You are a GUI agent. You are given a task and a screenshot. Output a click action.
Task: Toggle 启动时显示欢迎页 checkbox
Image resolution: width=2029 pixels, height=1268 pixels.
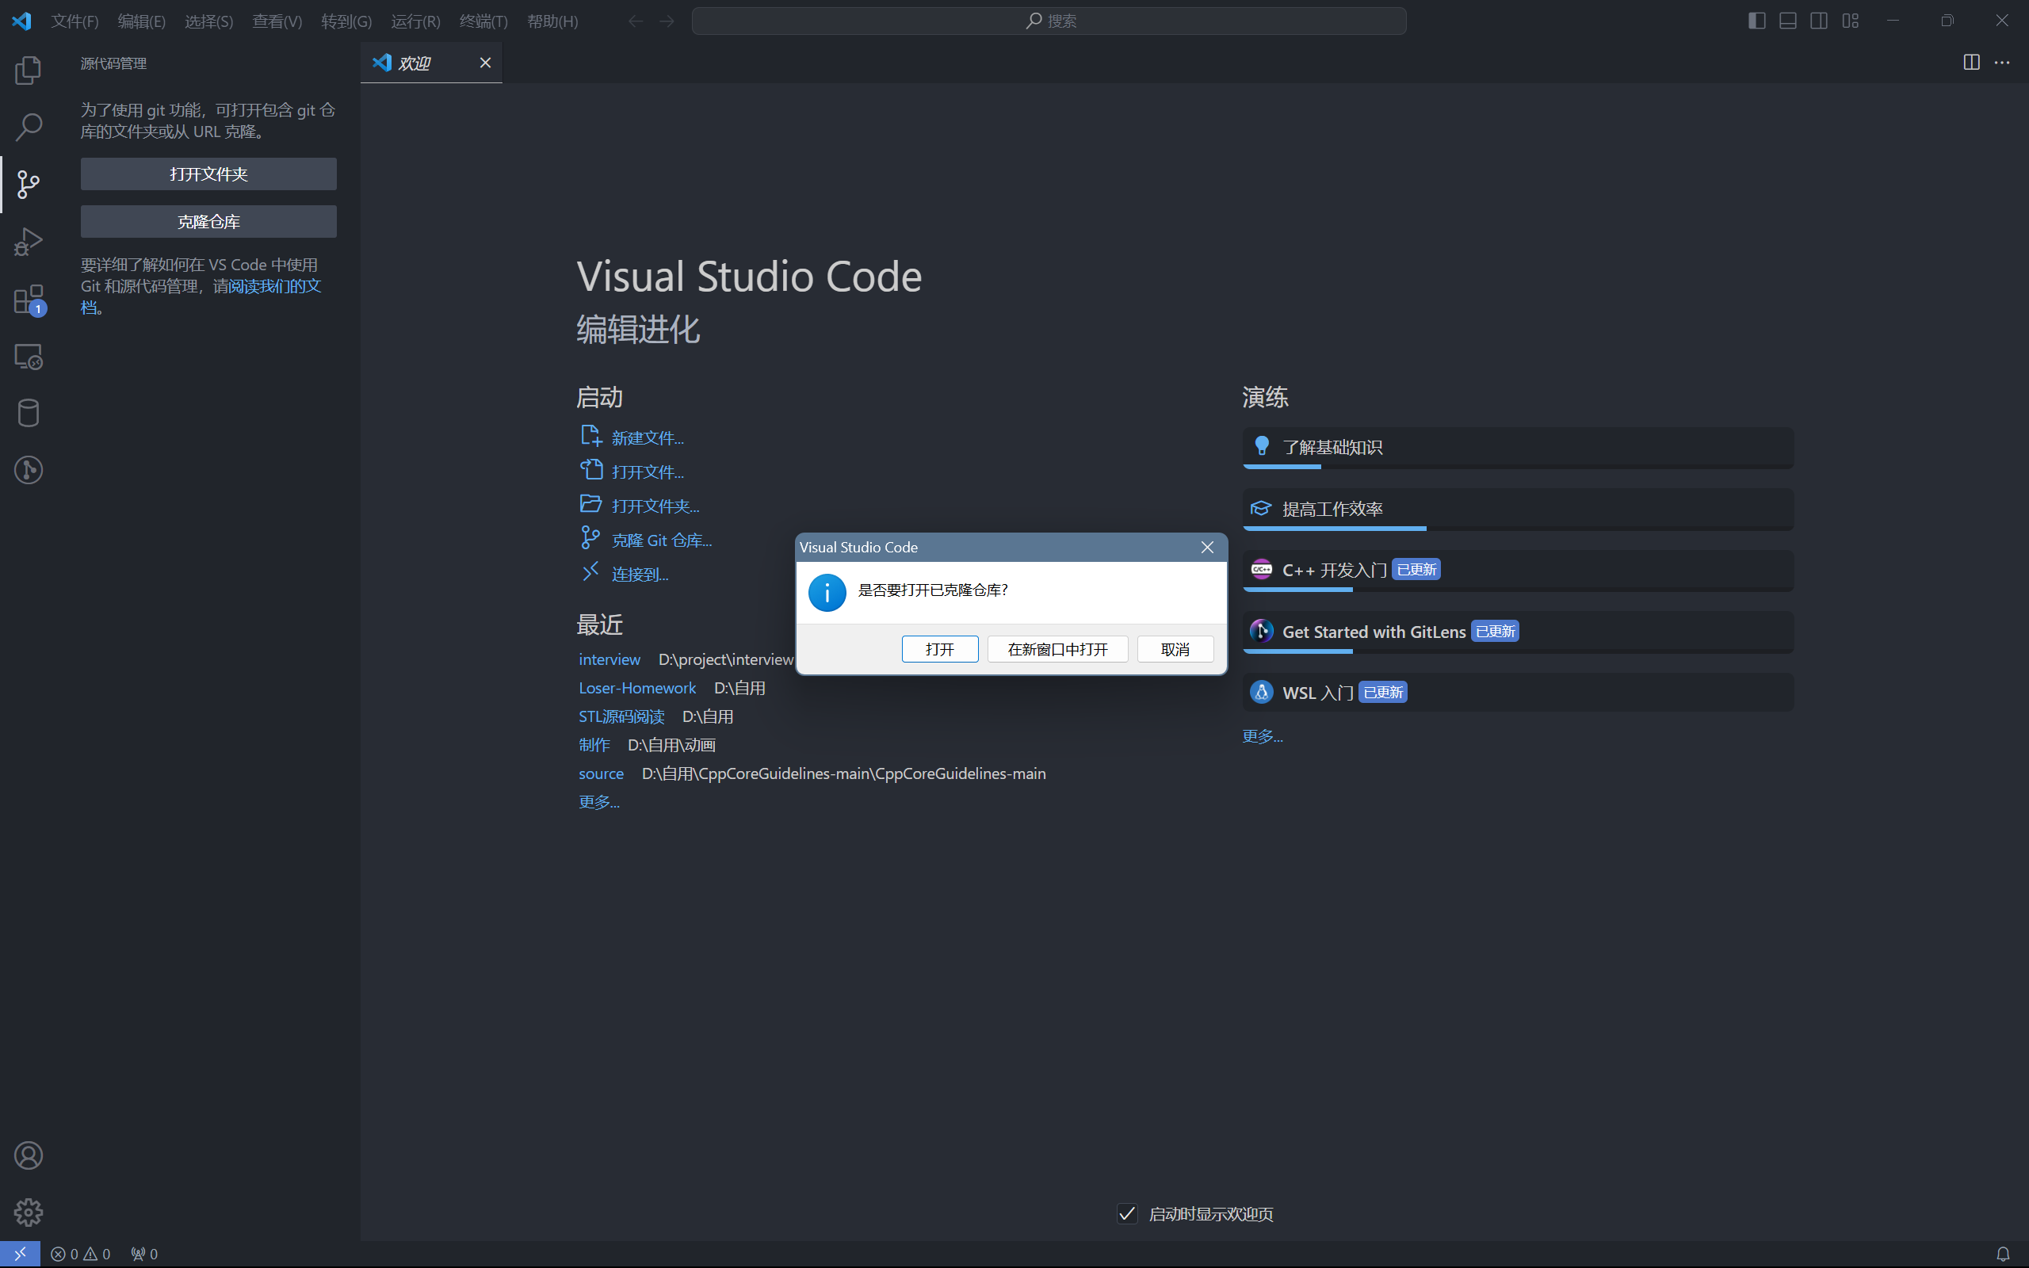click(x=1127, y=1213)
